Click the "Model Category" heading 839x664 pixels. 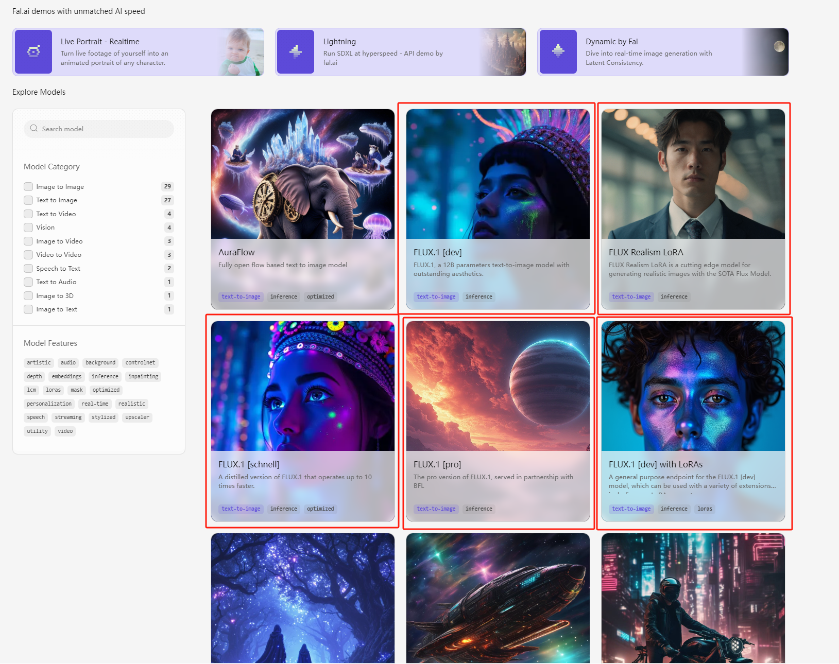[x=52, y=167]
